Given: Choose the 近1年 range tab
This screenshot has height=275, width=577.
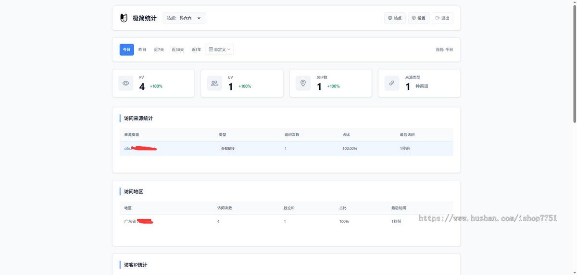Looking at the screenshot, I should click(196, 49).
